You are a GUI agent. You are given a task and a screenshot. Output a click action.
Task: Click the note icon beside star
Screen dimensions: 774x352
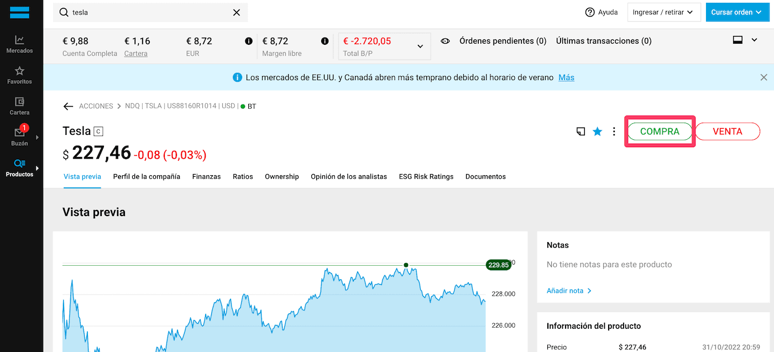580,132
